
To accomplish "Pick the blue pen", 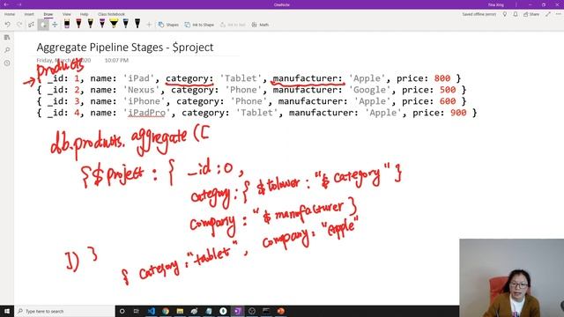I will [125, 24].
